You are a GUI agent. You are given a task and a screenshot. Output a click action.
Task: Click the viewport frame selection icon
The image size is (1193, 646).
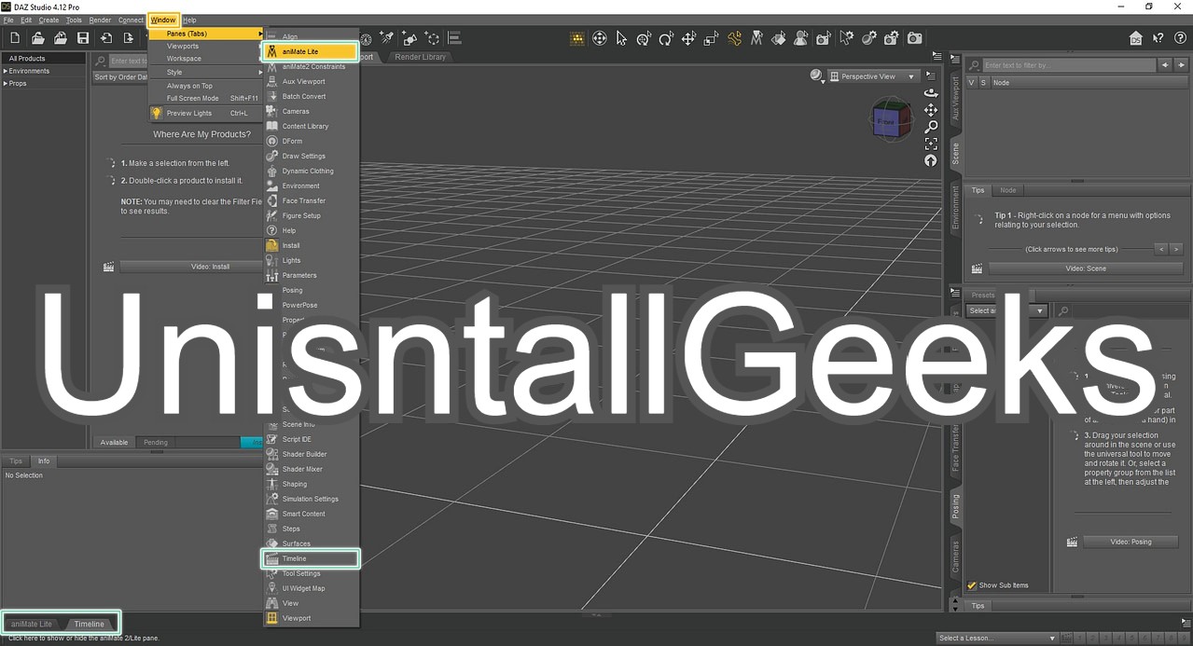coord(931,144)
